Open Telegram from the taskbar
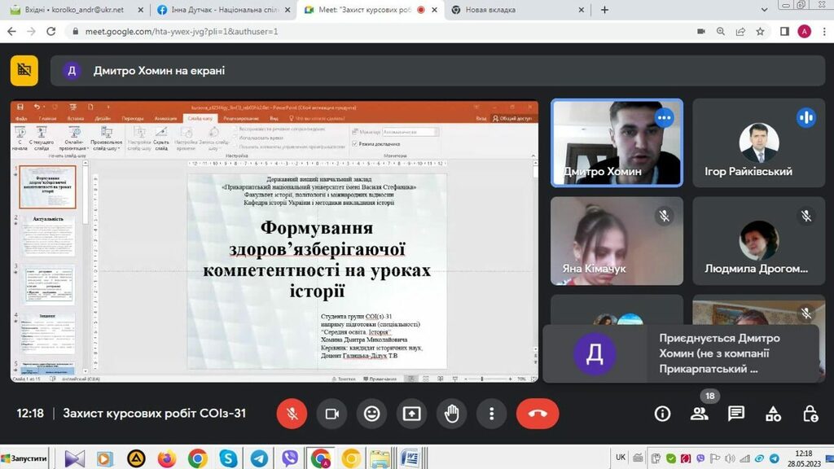This screenshot has width=834, height=469. [x=259, y=458]
